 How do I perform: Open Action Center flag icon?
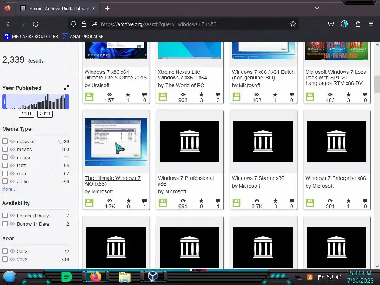click(x=321, y=277)
